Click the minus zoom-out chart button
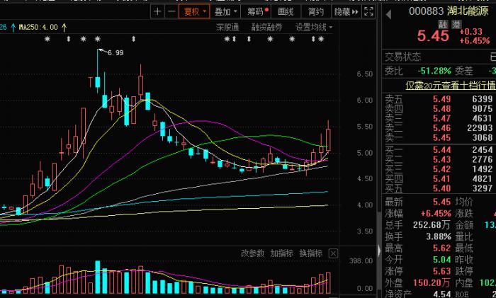 click(x=171, y=11)
